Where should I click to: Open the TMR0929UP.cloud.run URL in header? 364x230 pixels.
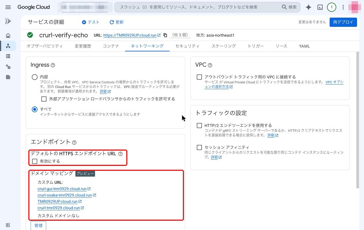[130, 35]
